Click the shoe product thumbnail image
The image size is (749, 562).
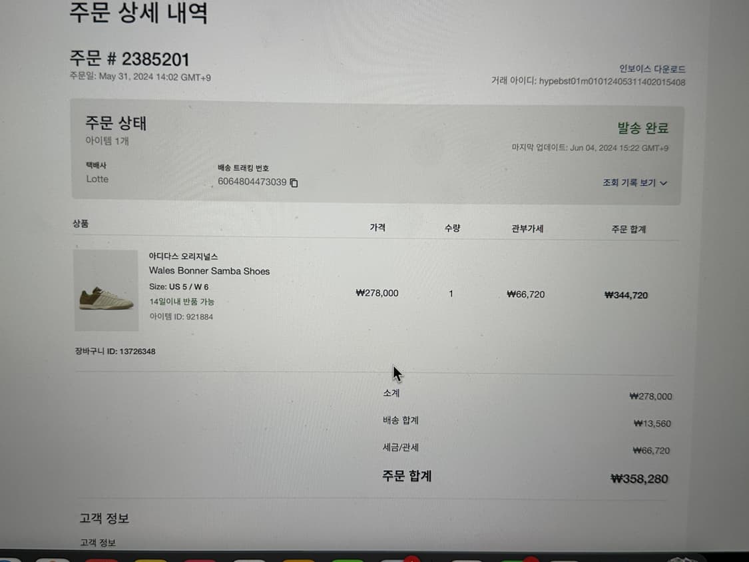pyautogui.click(x=106, y=289)
